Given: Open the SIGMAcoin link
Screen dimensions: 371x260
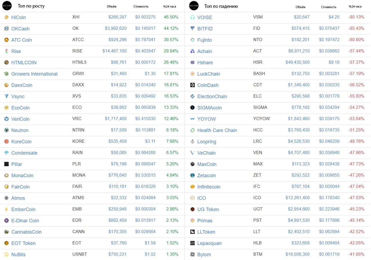Looking at the screenshot, I should tap(210, 108).
